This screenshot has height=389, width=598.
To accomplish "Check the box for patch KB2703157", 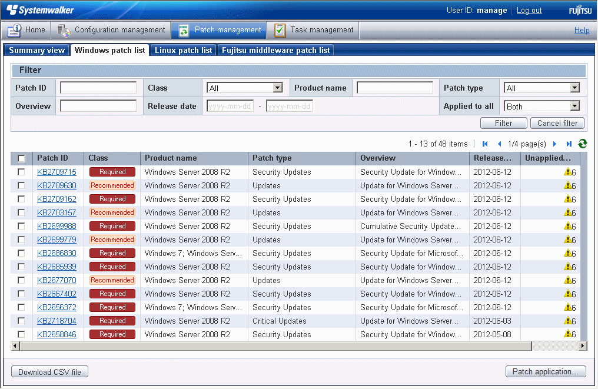I will pyautogui.click(x=21, y=212).
